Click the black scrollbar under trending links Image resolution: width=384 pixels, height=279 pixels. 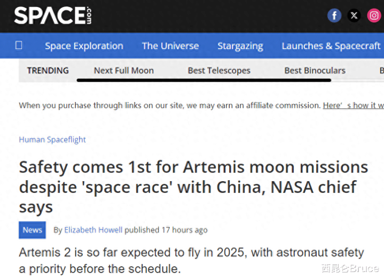click(203, 80)
